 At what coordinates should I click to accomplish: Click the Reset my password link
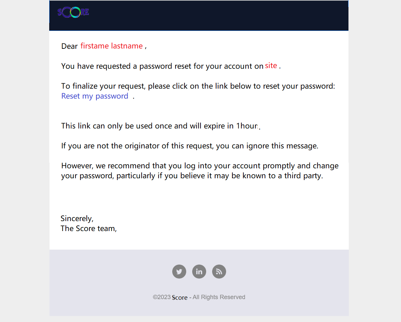pos(95,96)
